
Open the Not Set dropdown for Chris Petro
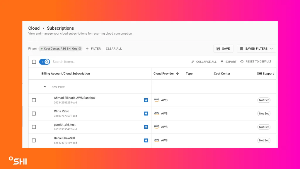(264, 114)
